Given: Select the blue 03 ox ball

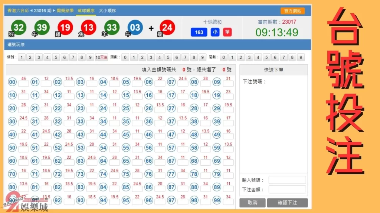Looking at the screenshot, I should click(135, 27).
